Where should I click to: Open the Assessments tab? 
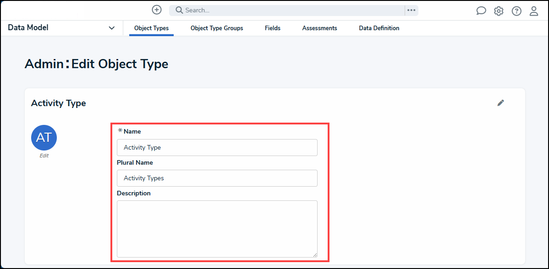[319, 28]
